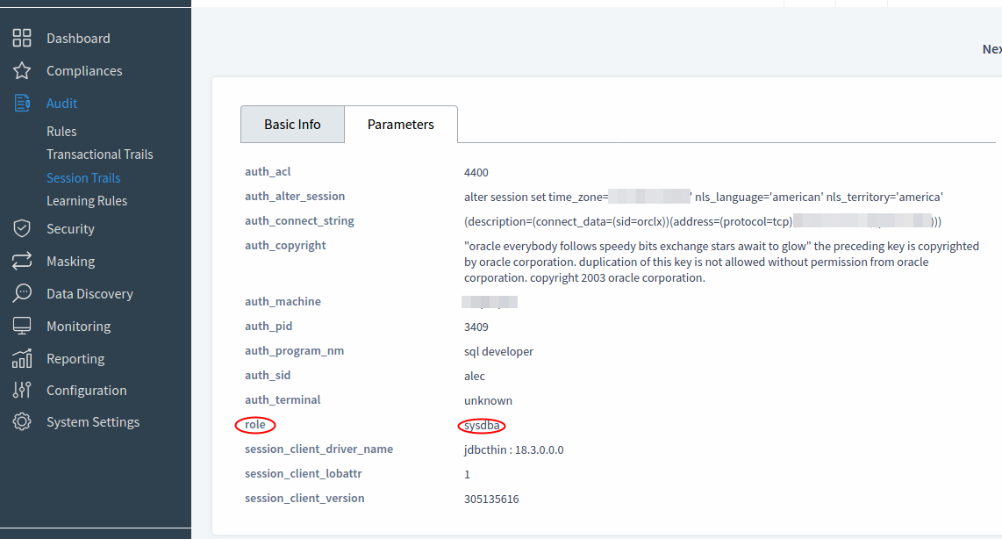
Task: Select the Compliances star icon
Action: pyautogui.click(x=24, y=70)
